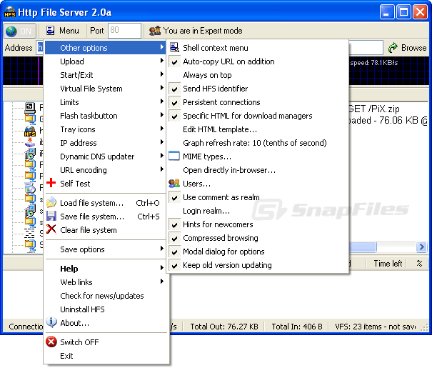Viewport: 432px width, 368px height.
Task: Click the horizontal scrollbar right arrow
Action: coord(421,247)
